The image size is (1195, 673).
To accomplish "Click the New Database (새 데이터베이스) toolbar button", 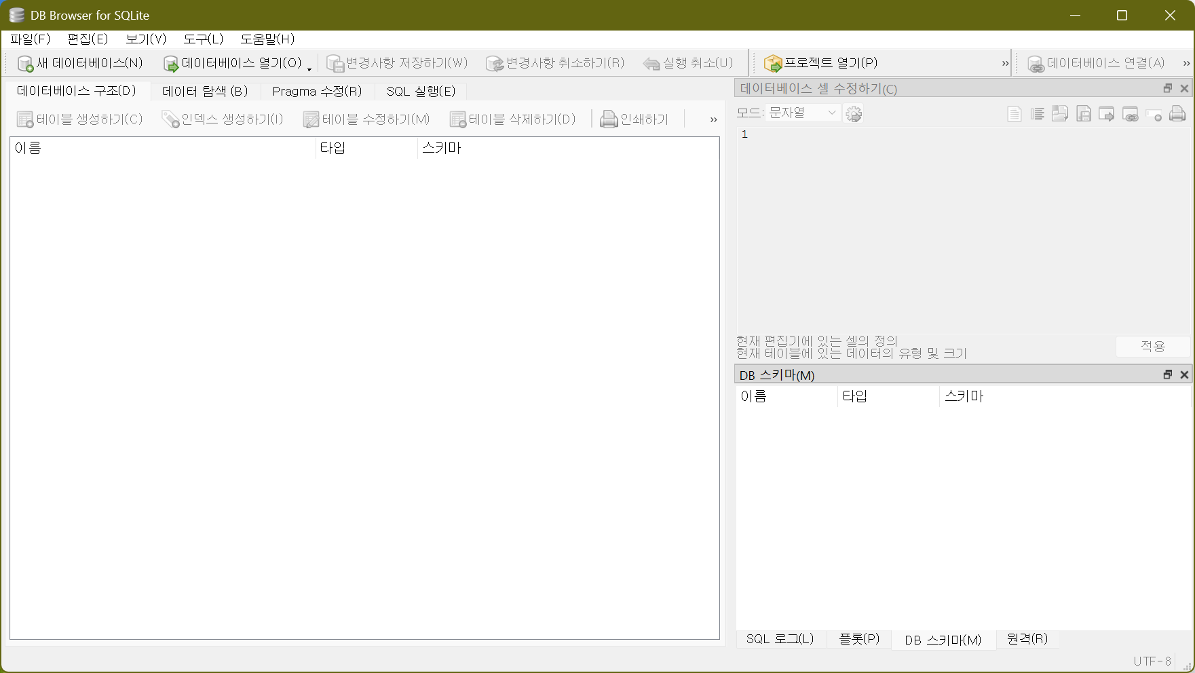I will coord(80,63).
